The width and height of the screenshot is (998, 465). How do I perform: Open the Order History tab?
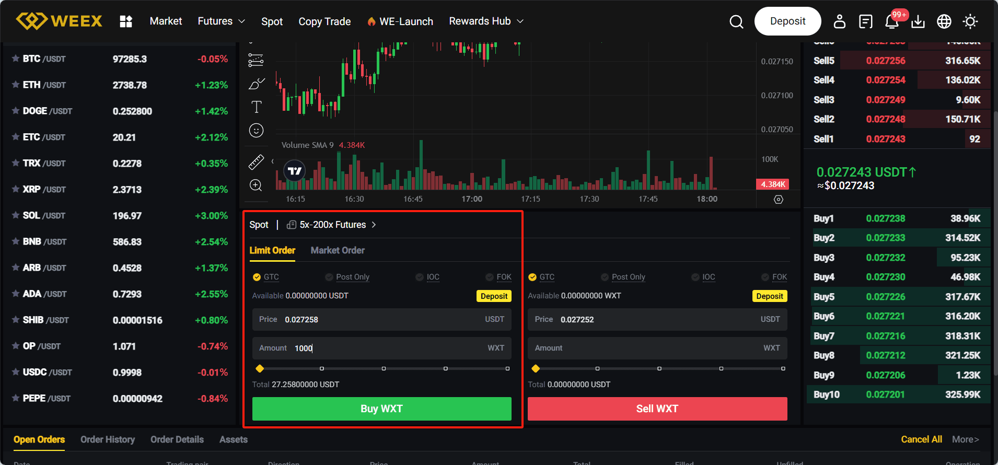click(108, 439)
